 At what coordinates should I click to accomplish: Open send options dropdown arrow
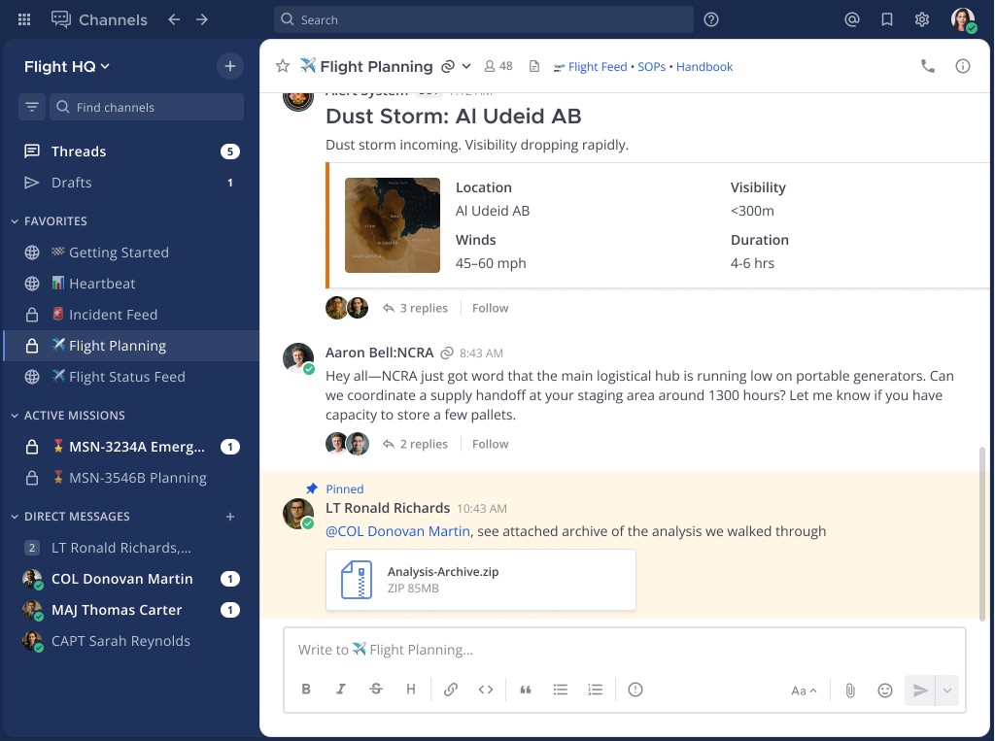pyautogui.click(x=947, y=690)
